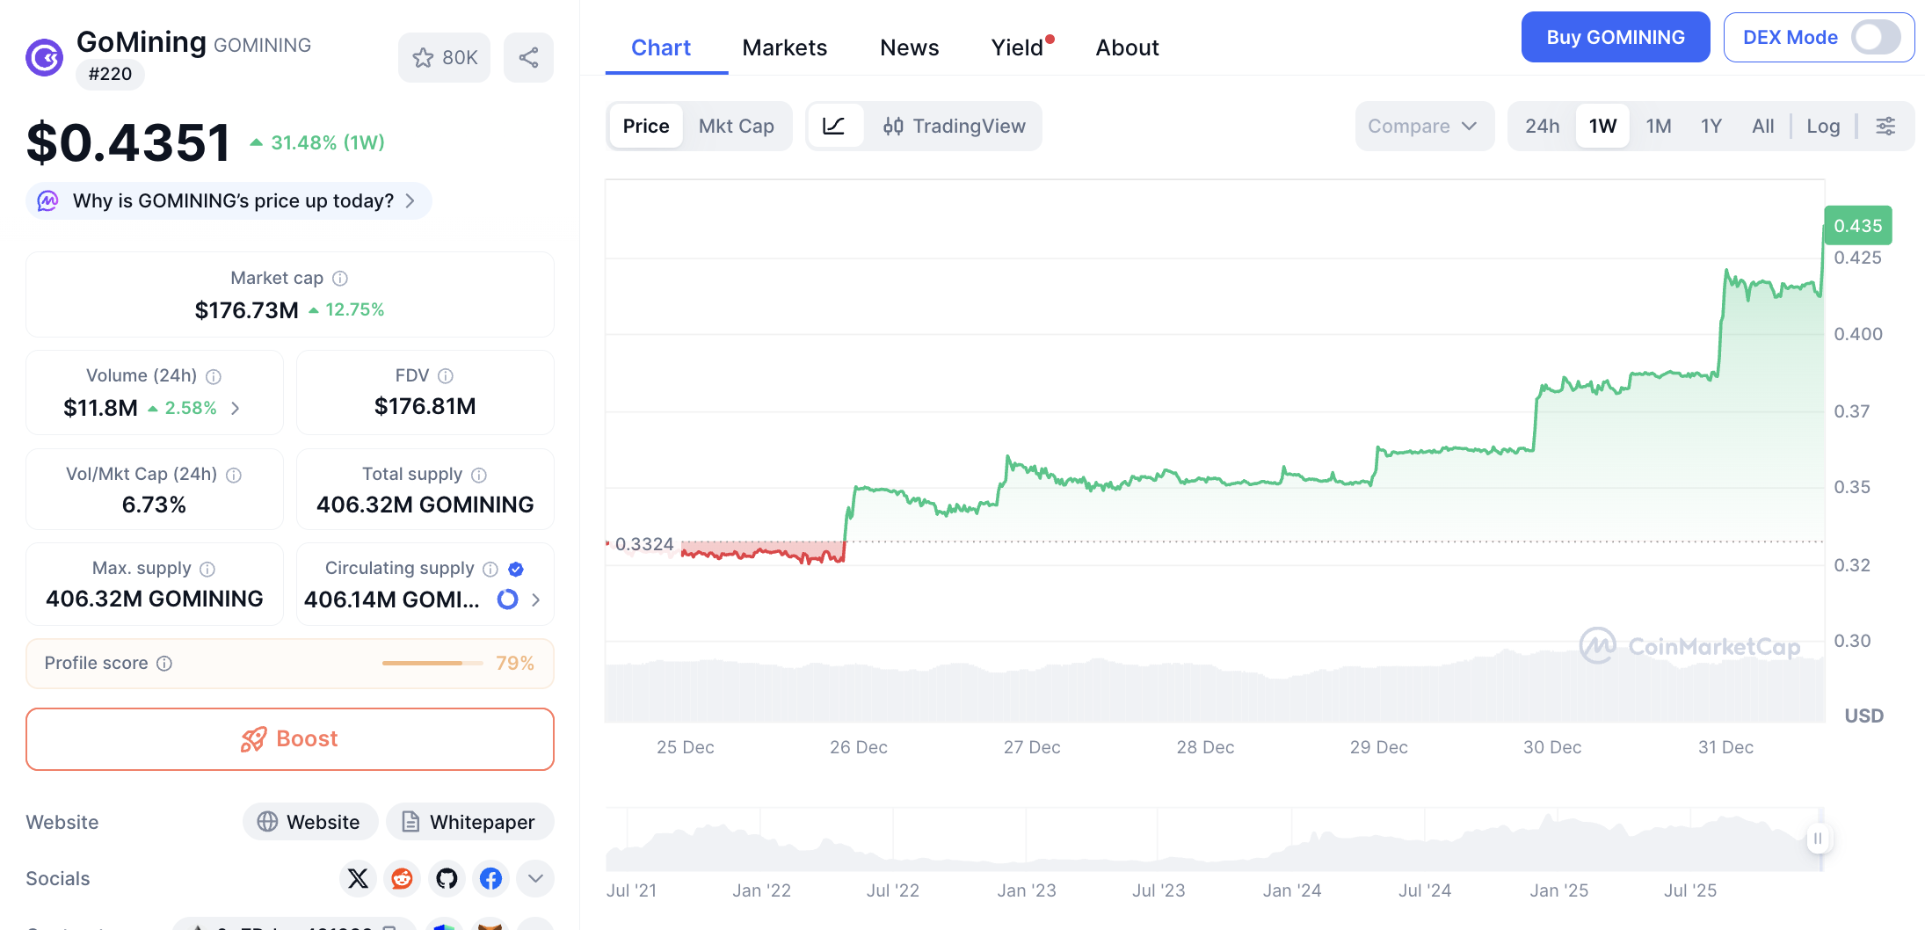Add GoMining to watchlist via star
The height and width of the screenshot is (930, 1925).
[x=444, y=58]
